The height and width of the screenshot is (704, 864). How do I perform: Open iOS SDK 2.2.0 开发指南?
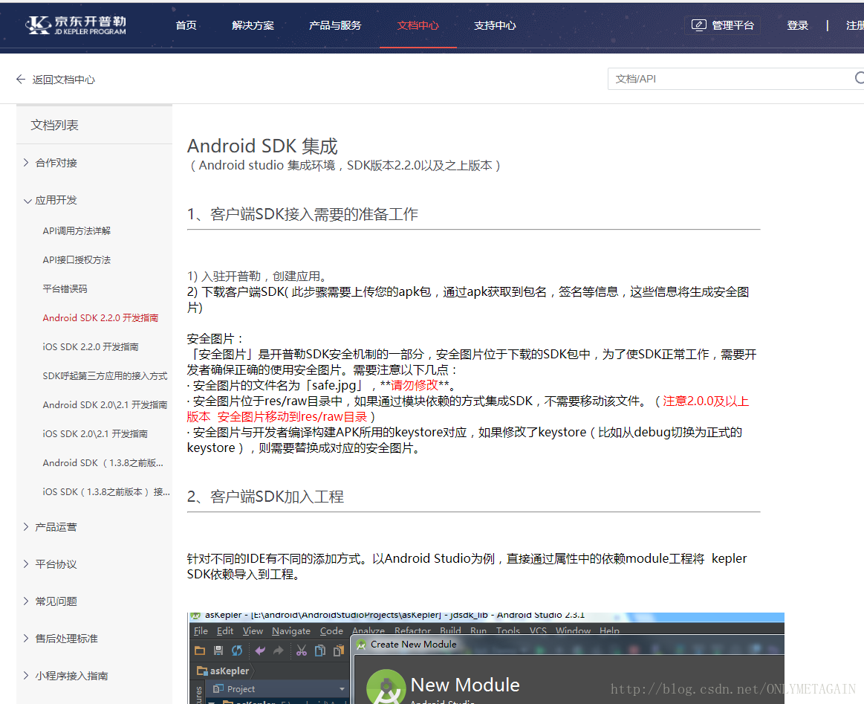pyautogui.click(x=91, y=346)
